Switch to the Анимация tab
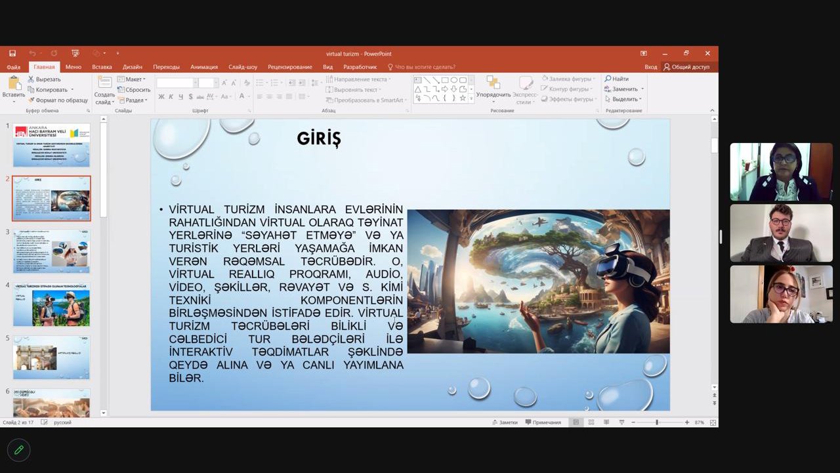 point(203,67)
